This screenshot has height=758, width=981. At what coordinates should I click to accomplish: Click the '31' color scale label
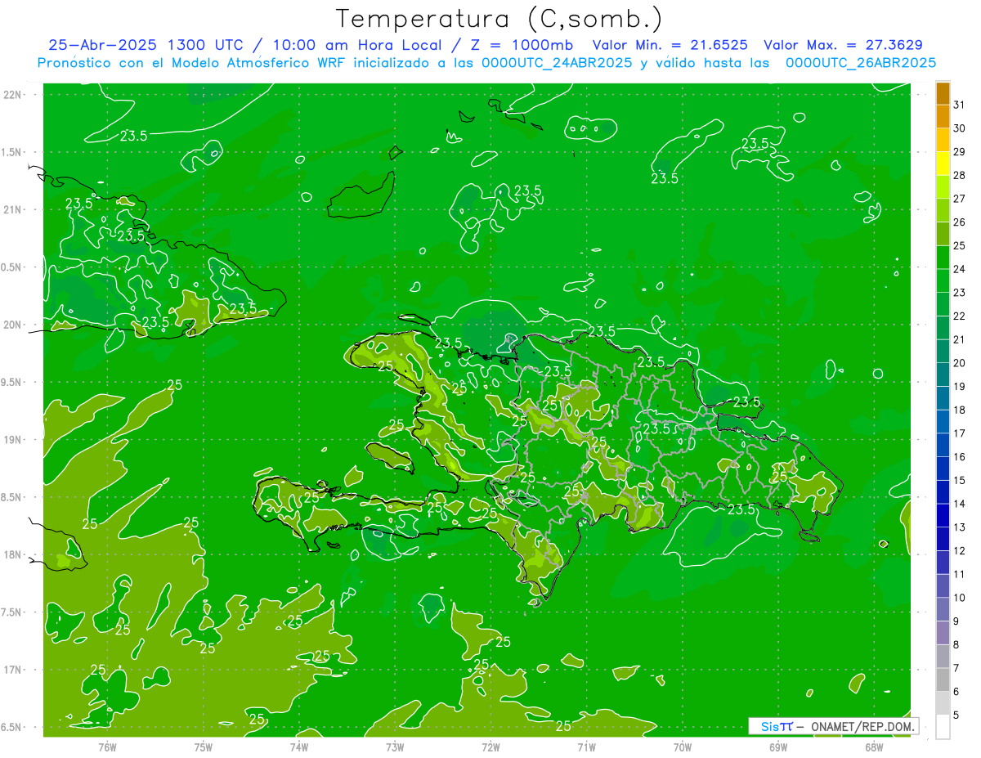(x=960, y=105)
